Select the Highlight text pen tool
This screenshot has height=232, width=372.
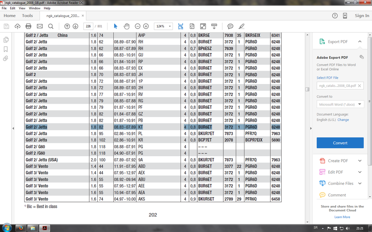(x=242, y=26)
